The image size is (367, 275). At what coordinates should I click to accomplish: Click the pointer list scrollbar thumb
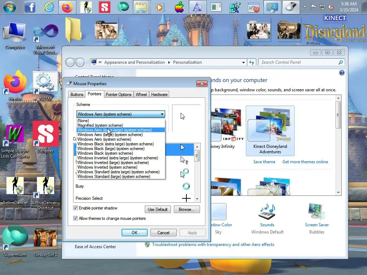(197, 156)
